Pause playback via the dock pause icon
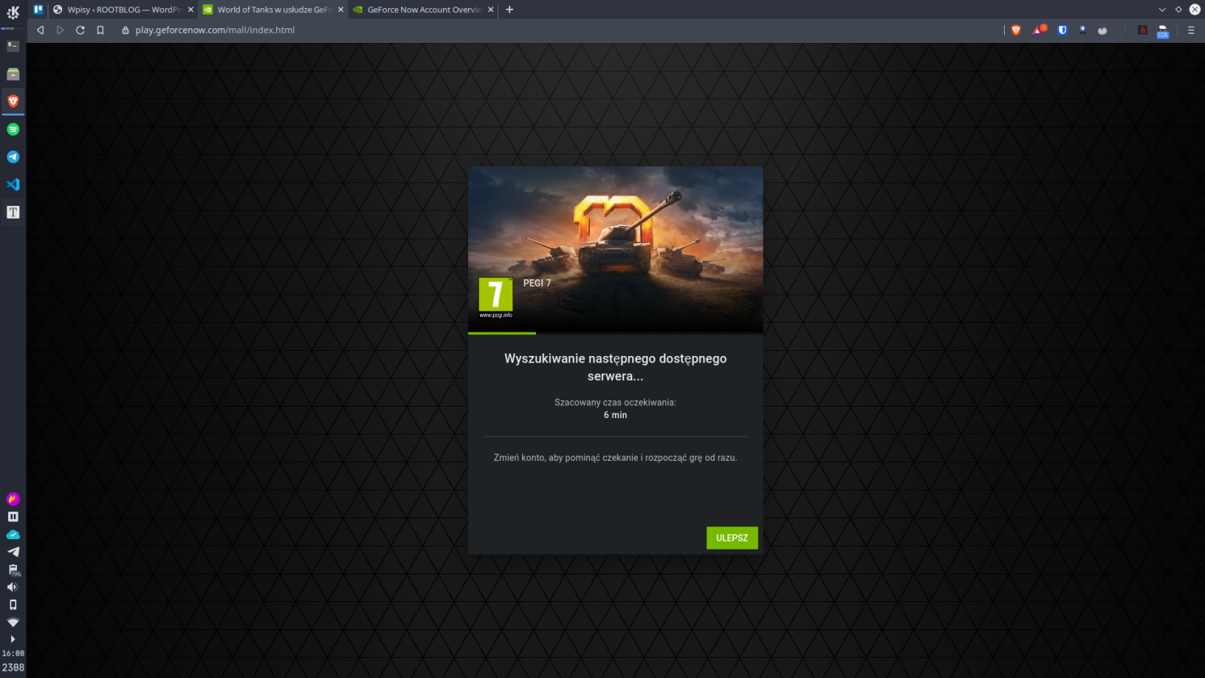 pyautogui.click(x=13, y=516)
